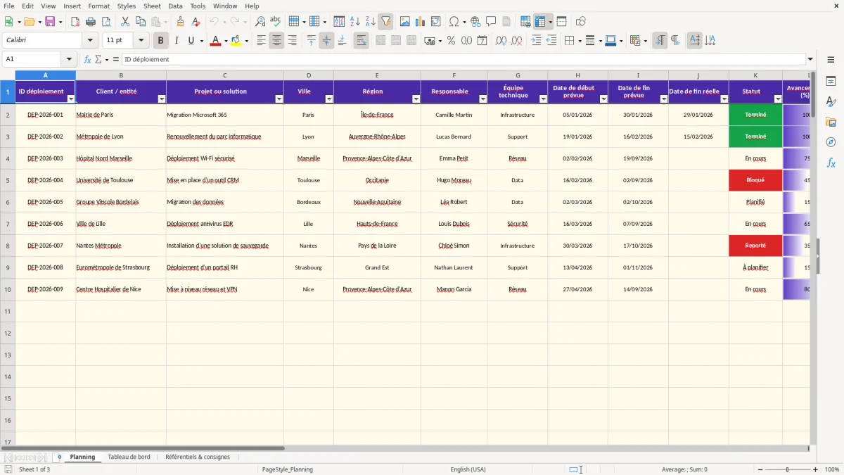
Task: Click the Undo arrow
Action: 214,22
